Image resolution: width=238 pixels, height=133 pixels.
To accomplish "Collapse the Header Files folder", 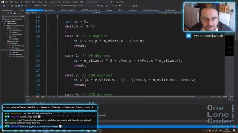I will point(5,28).
